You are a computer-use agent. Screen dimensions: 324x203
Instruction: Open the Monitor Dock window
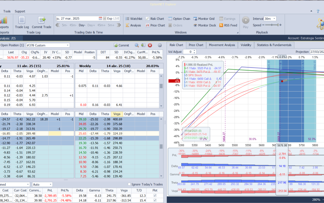click(x=205, y=25)
